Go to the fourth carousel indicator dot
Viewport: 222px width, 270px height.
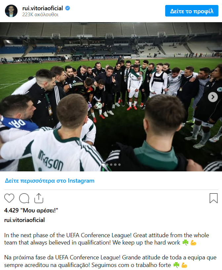[x=115, y=165]
